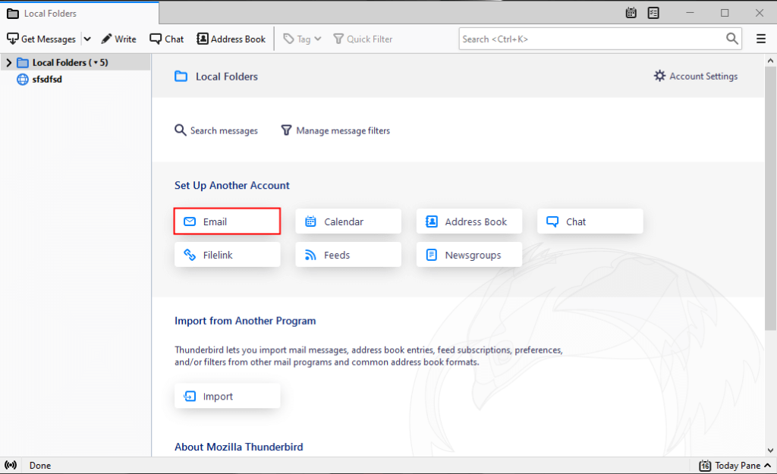Set up a Newsgroups account

coord(469,255)
